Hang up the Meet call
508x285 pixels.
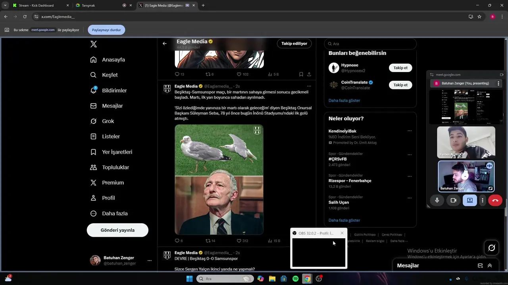495,200
